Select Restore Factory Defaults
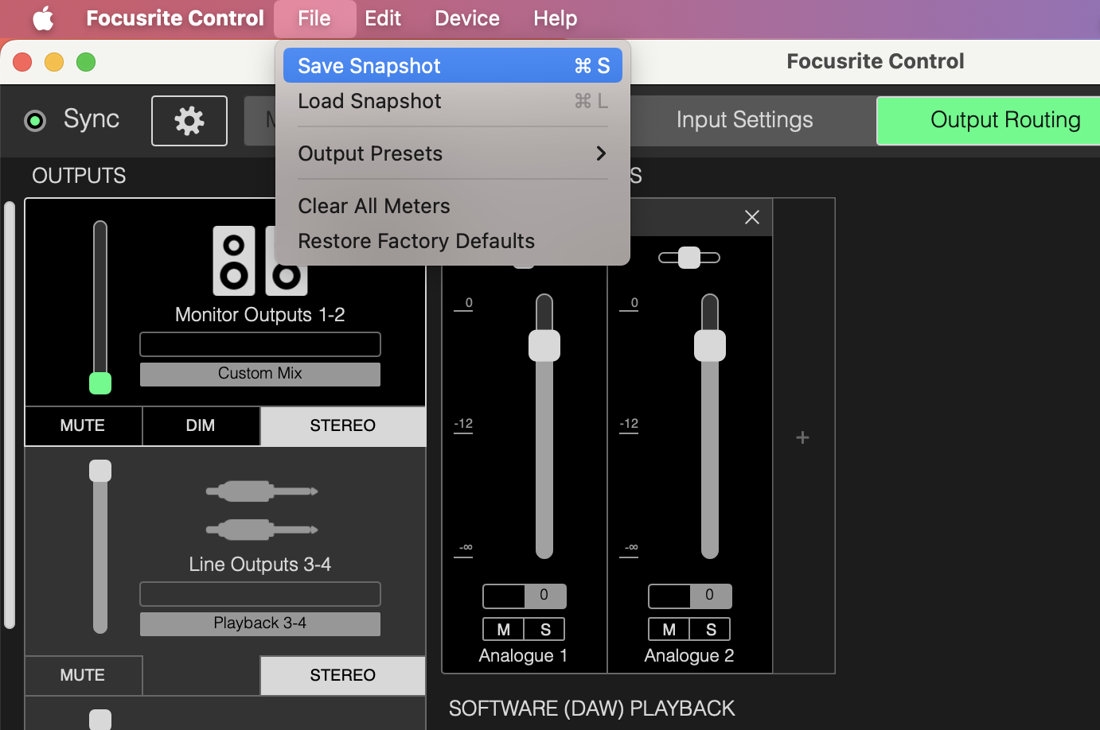 pyautogui.click(x=453, y=241)
